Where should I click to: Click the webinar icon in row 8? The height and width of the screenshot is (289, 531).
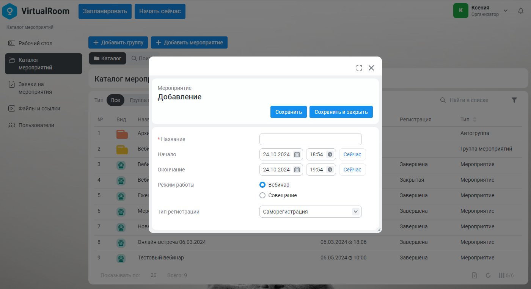tap(121, 243)
